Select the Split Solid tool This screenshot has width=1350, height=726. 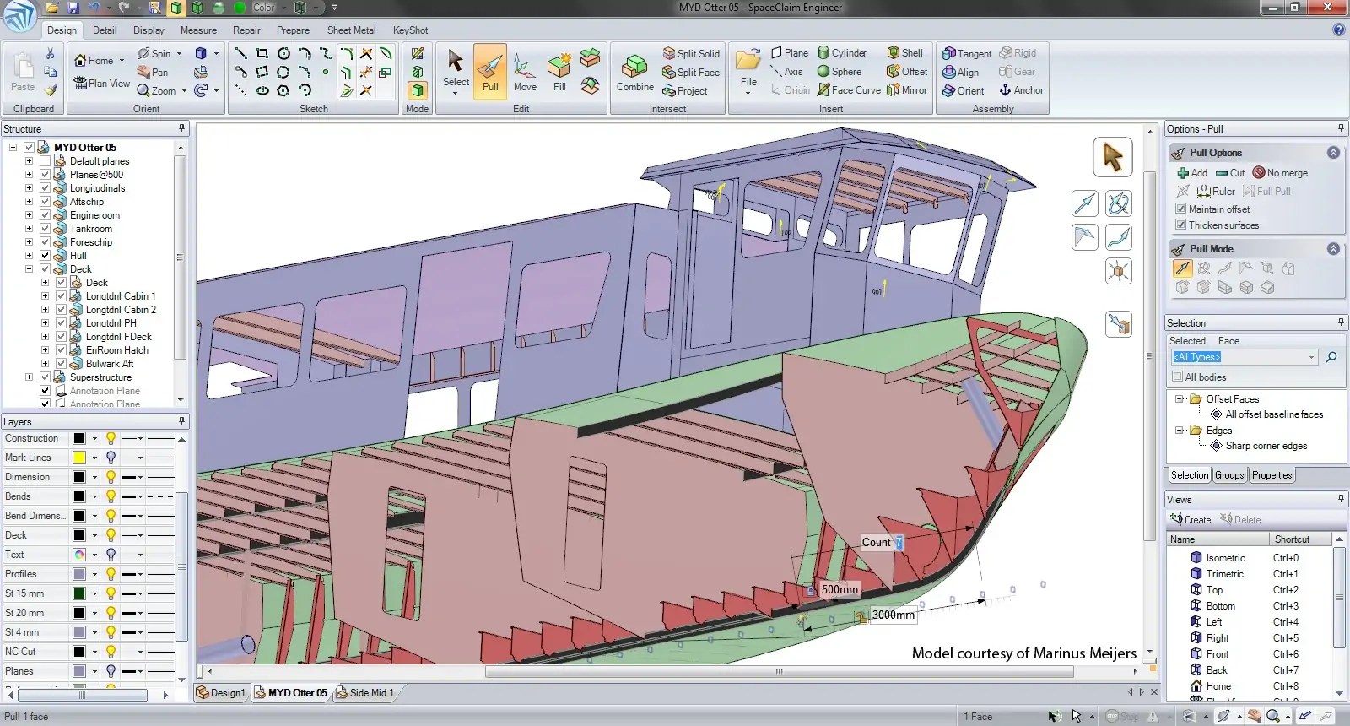click(x=691, y=53)
